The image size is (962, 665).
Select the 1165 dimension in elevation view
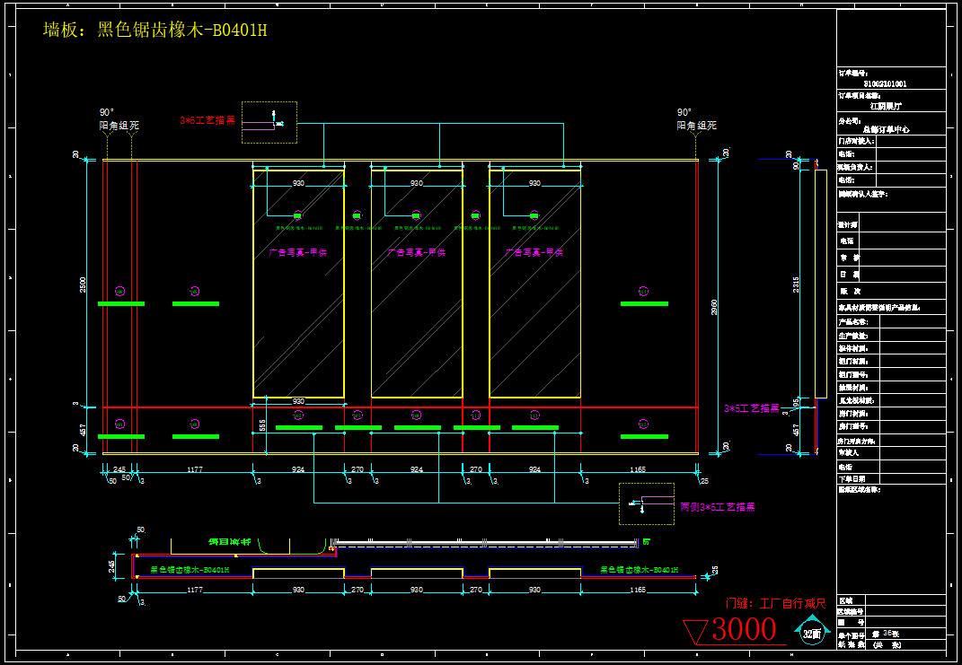pyautogui.click(x=638, y=469)
